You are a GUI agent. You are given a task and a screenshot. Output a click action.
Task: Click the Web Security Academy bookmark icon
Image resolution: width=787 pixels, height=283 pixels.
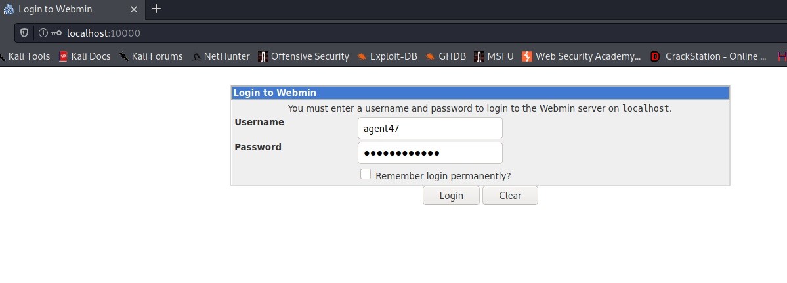point(527,56)
